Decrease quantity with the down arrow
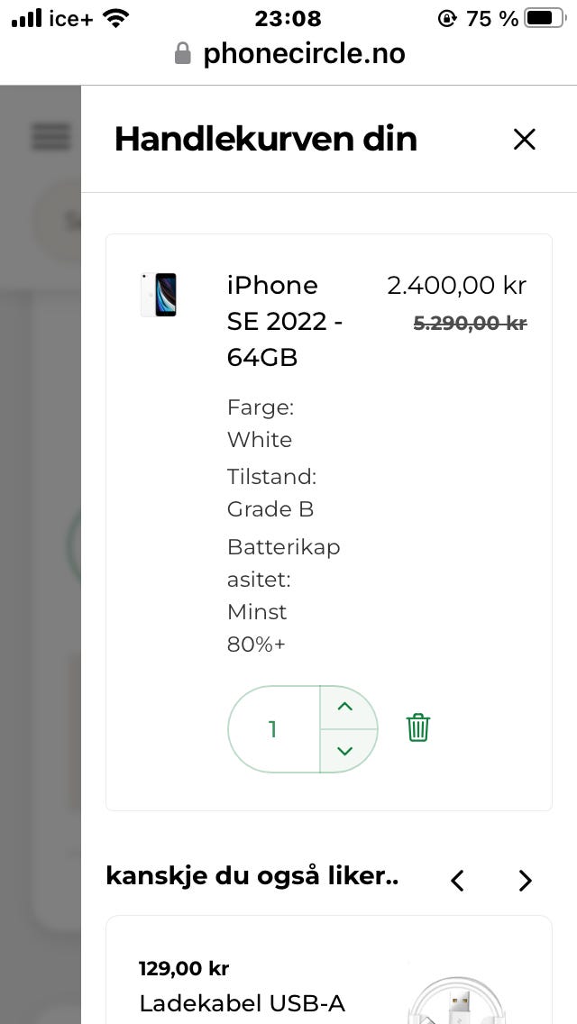This screenshot has width=577, height=1024. [344, 750]
